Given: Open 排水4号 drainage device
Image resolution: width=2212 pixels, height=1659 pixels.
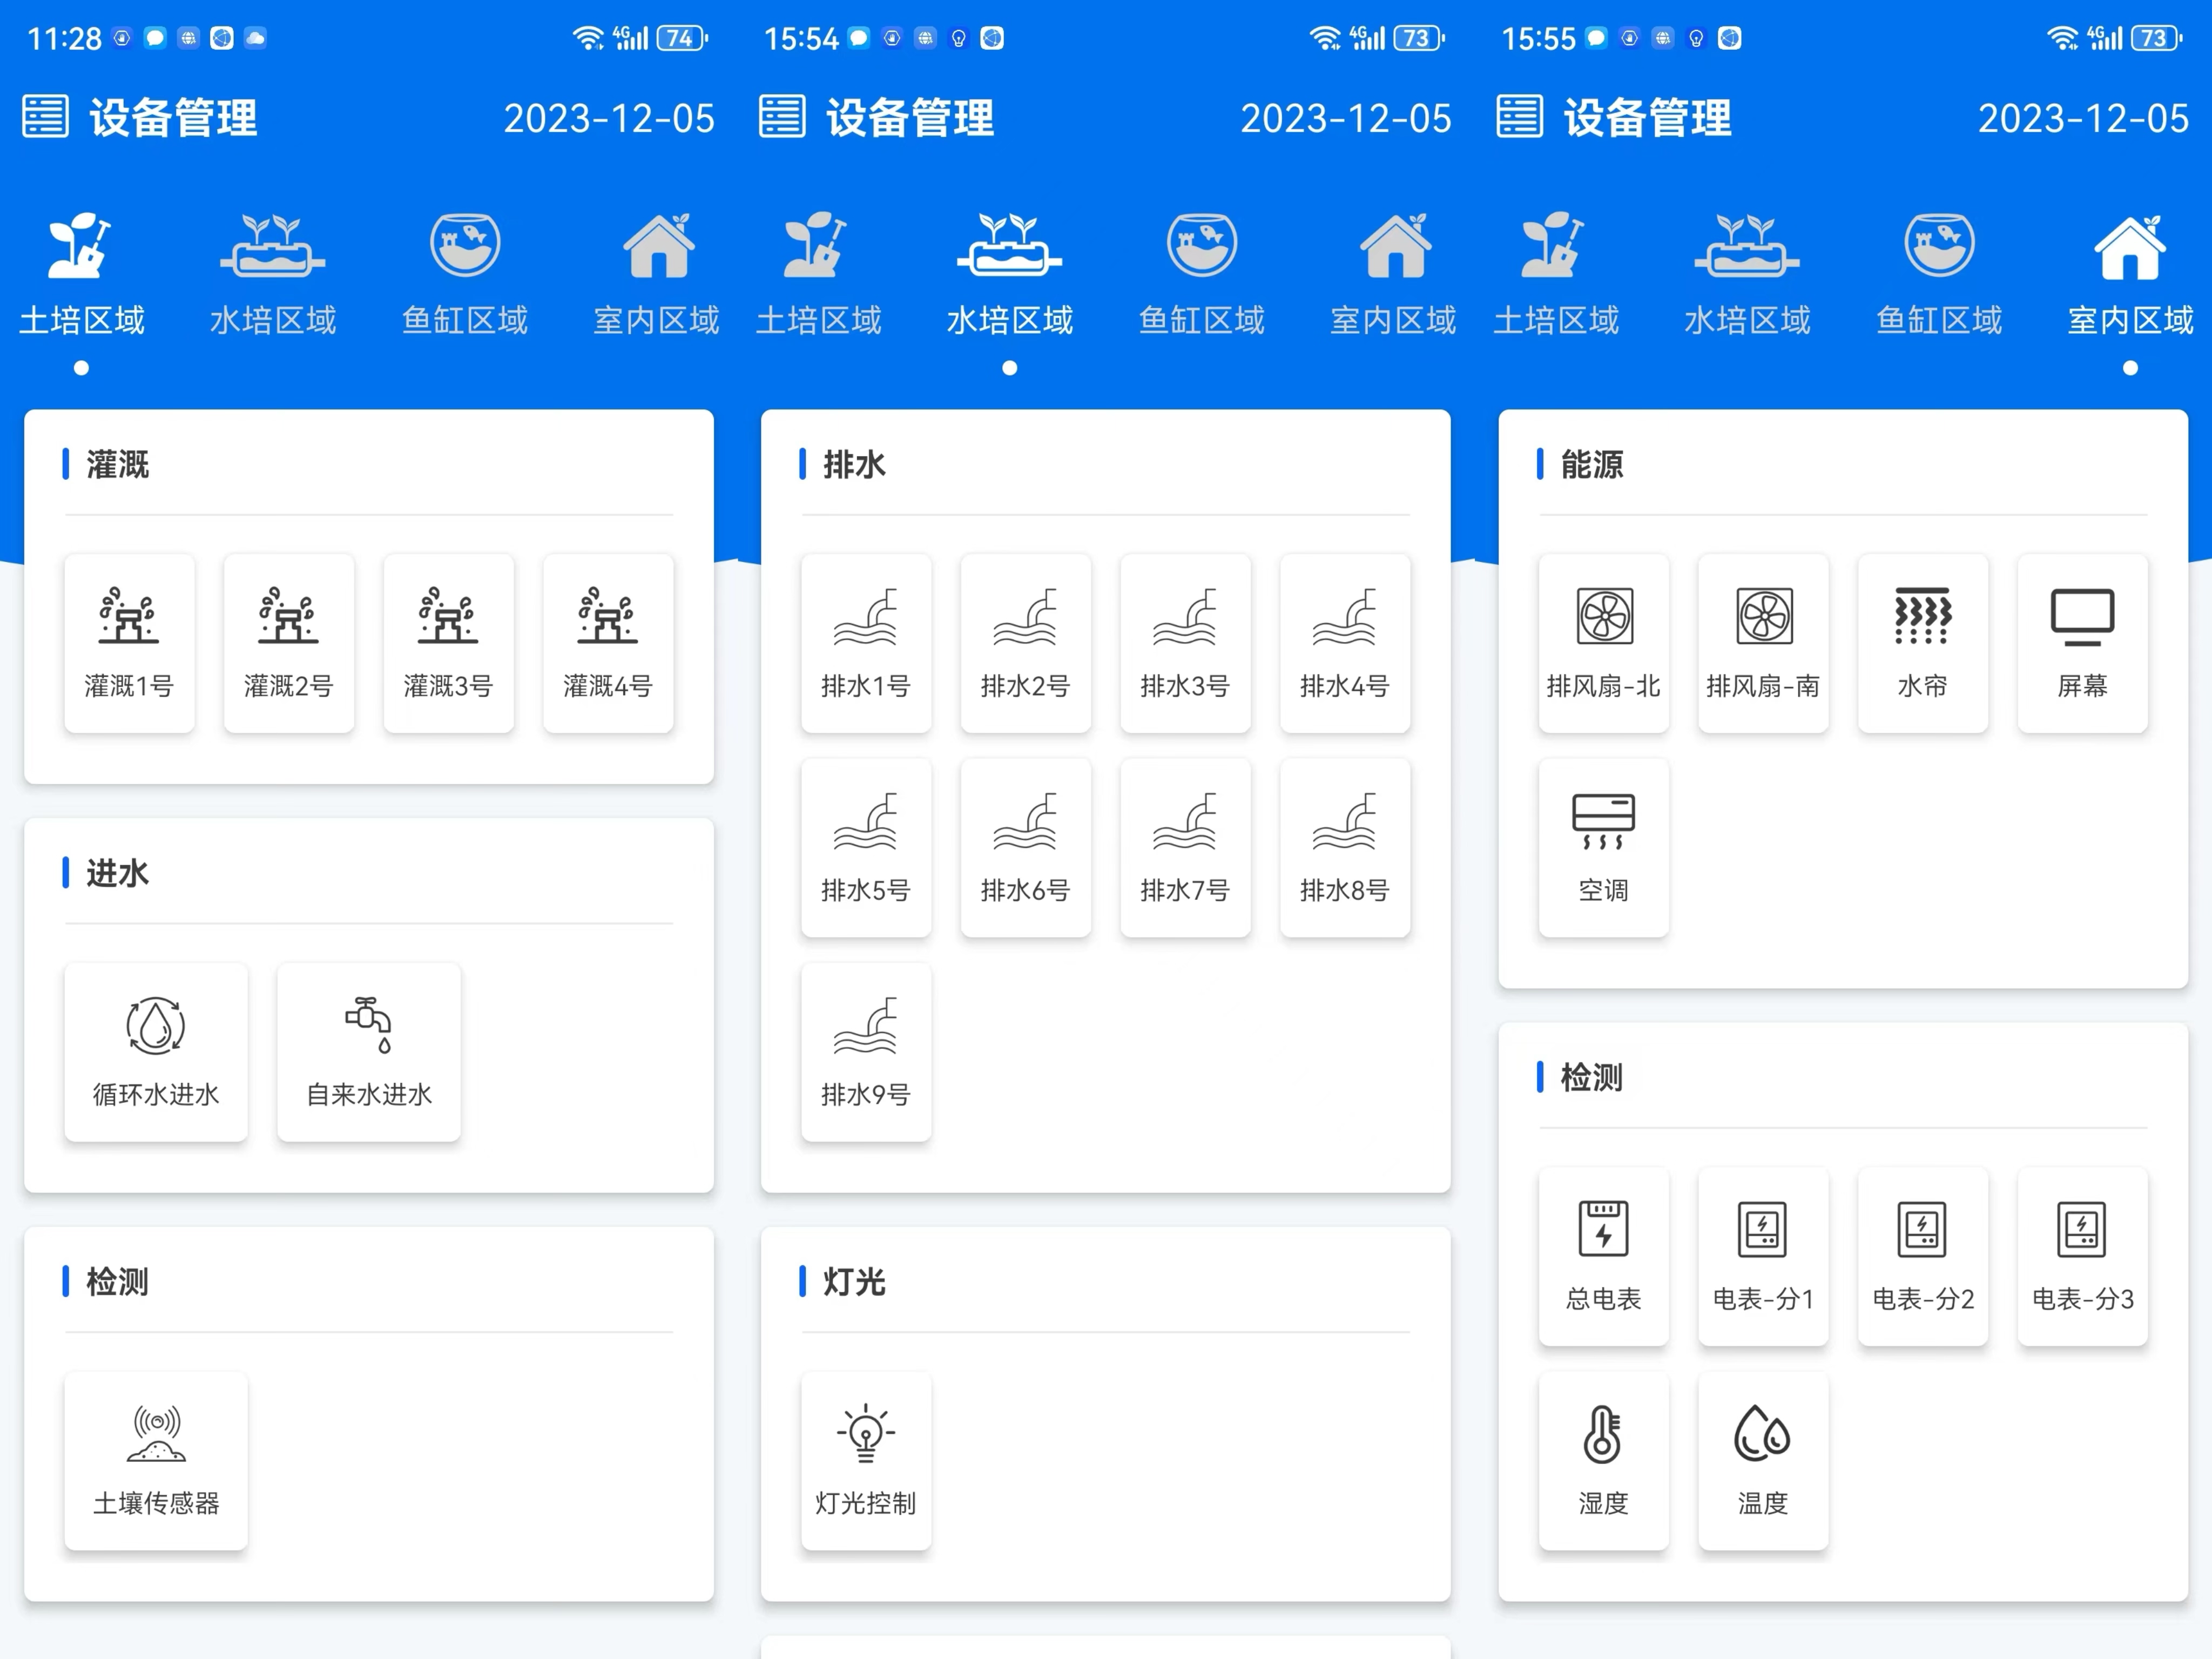Looking at the screenshot, I should (x=1345, y=643).
